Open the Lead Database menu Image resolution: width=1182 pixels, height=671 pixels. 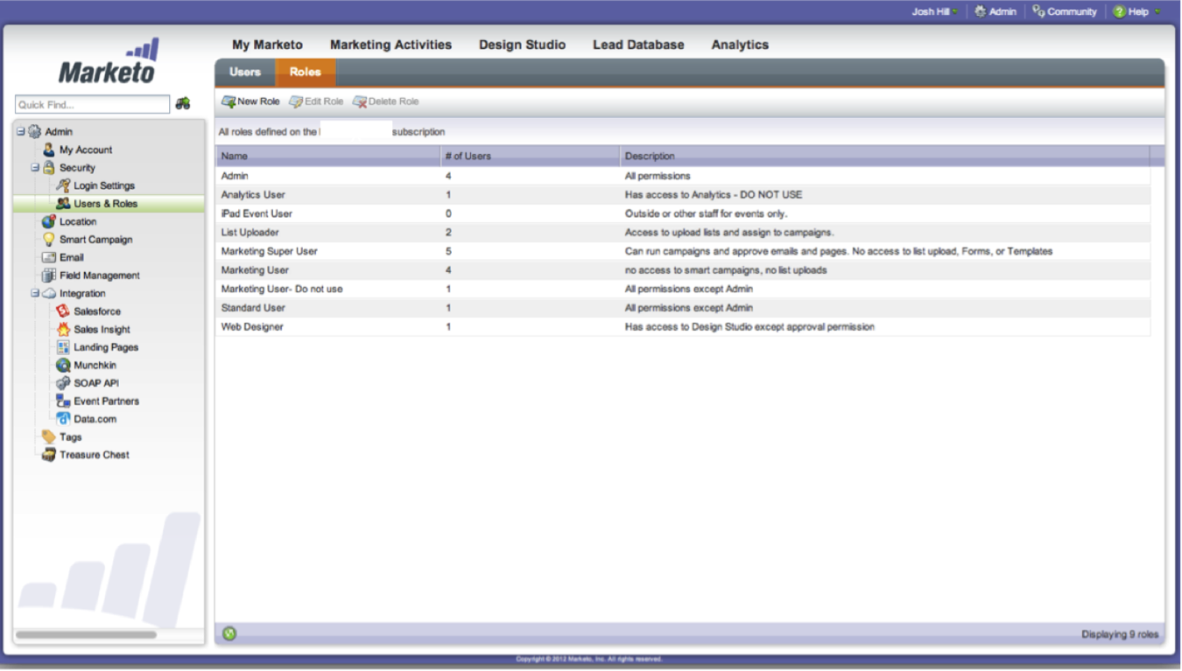[x=638, y=45]
